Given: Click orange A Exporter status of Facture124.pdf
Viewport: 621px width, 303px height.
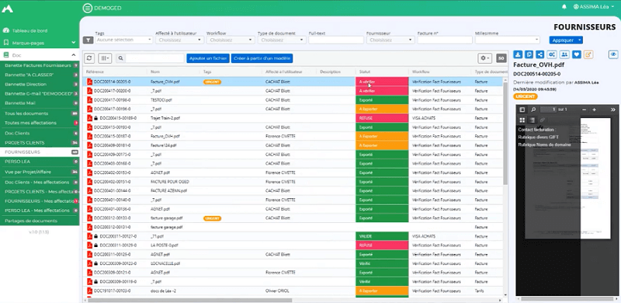Looking at the screenshot, I should point(382,145).
